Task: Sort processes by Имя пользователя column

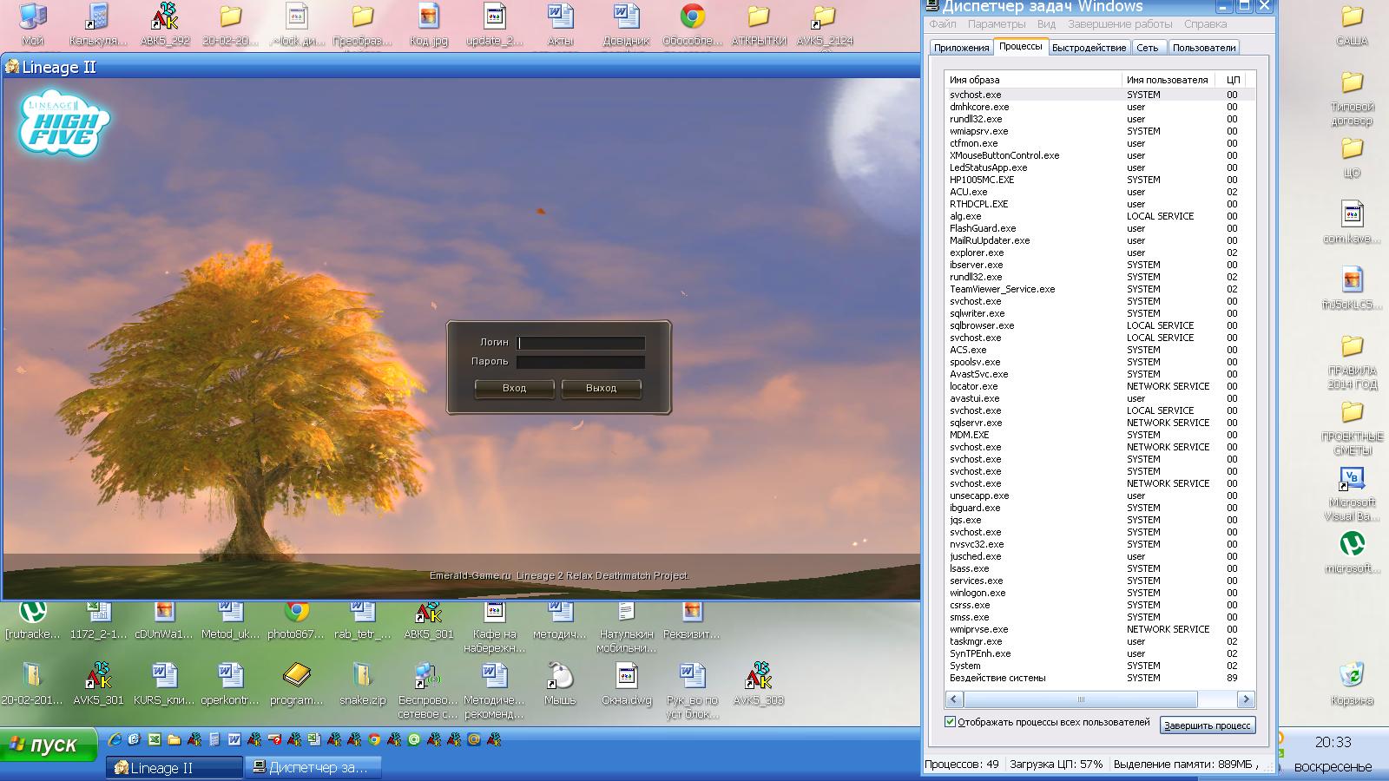Action: pyautogui.click(x=1168, y=80)
